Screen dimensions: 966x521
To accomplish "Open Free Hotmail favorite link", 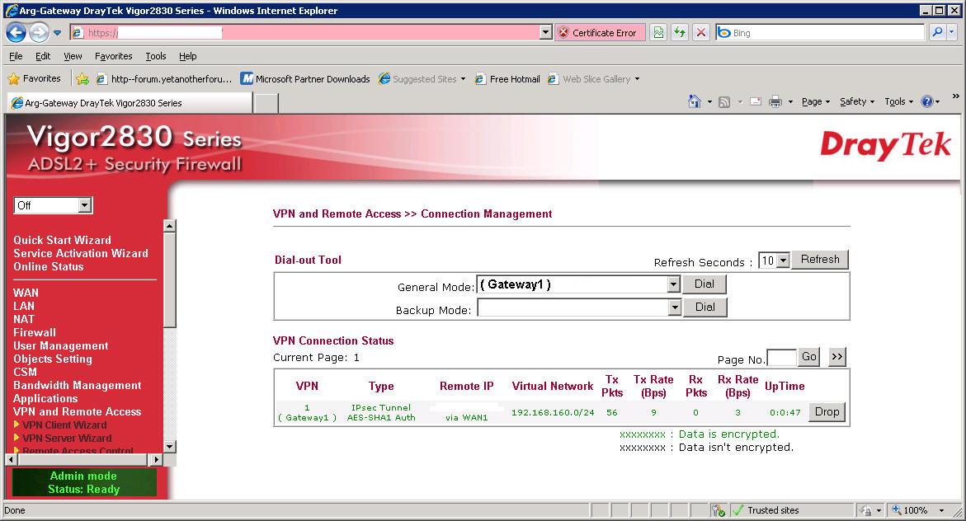I will [507, 79].
